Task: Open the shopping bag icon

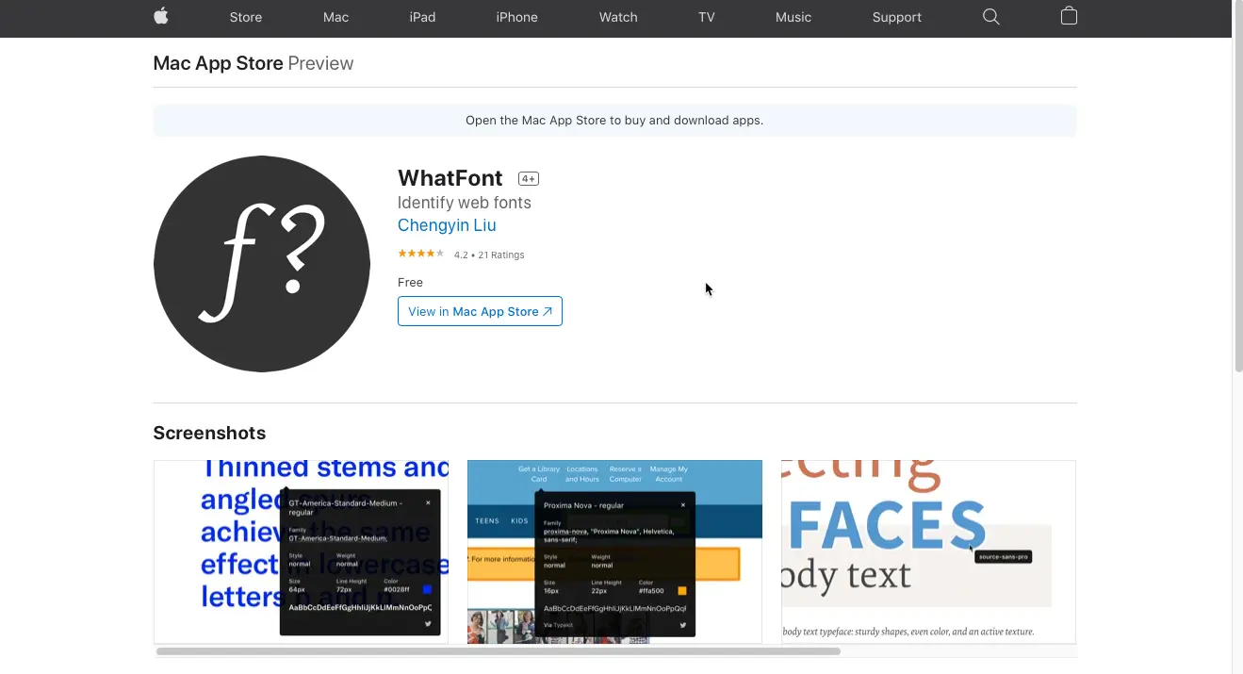Action: pos(1069,17)
